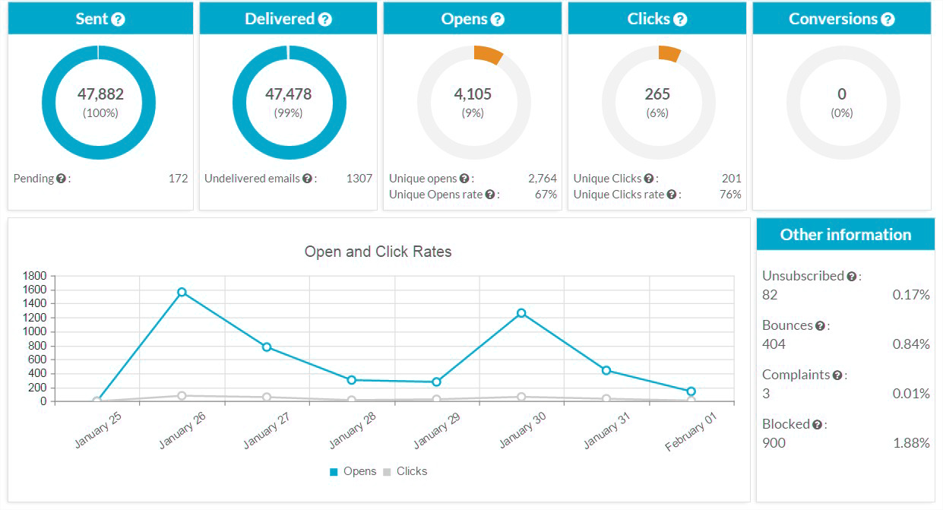This screenshot has height=510, width=943.
Task: Click the help icon next to Complaints
Action: click(837, 375)
